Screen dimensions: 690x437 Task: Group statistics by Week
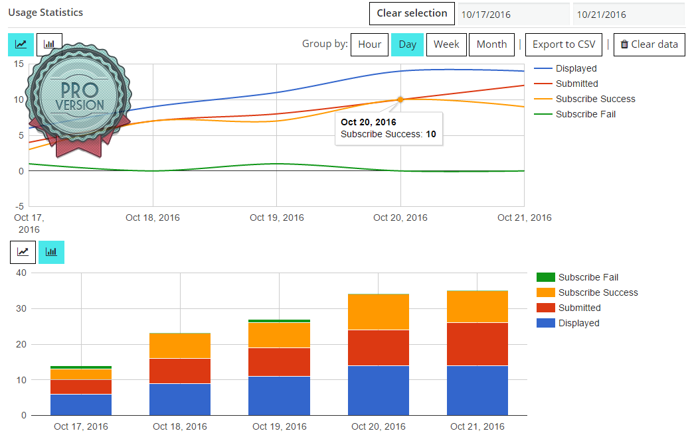click(446, 44)
